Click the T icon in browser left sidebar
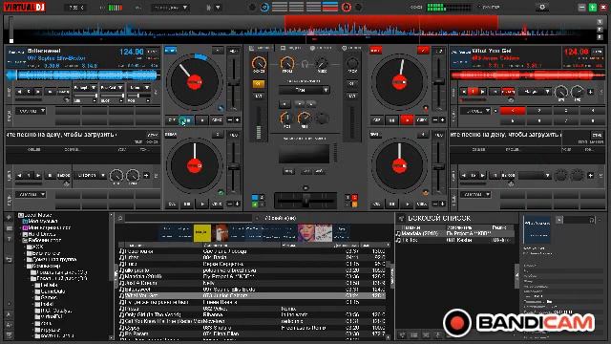Viewport: 611px width, 344px height. click(x=9, y=239)
